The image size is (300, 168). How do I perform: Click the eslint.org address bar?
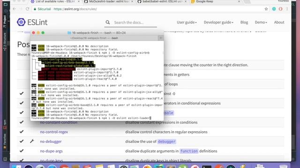(147, 9)
